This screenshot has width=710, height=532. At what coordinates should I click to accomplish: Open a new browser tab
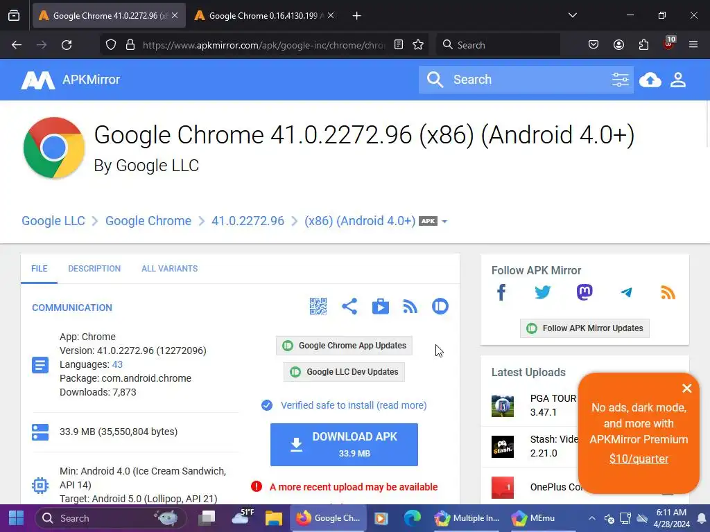357,16
